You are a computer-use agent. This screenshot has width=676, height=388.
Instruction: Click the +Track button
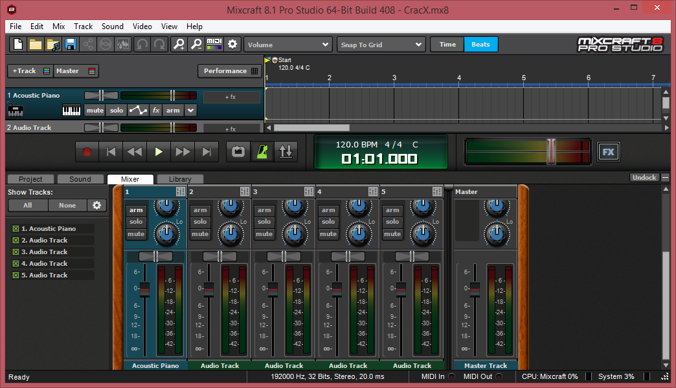click(x=30, y=71)
